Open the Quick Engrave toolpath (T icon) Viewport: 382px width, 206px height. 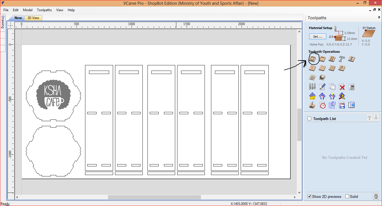click(x=342, y=59)
